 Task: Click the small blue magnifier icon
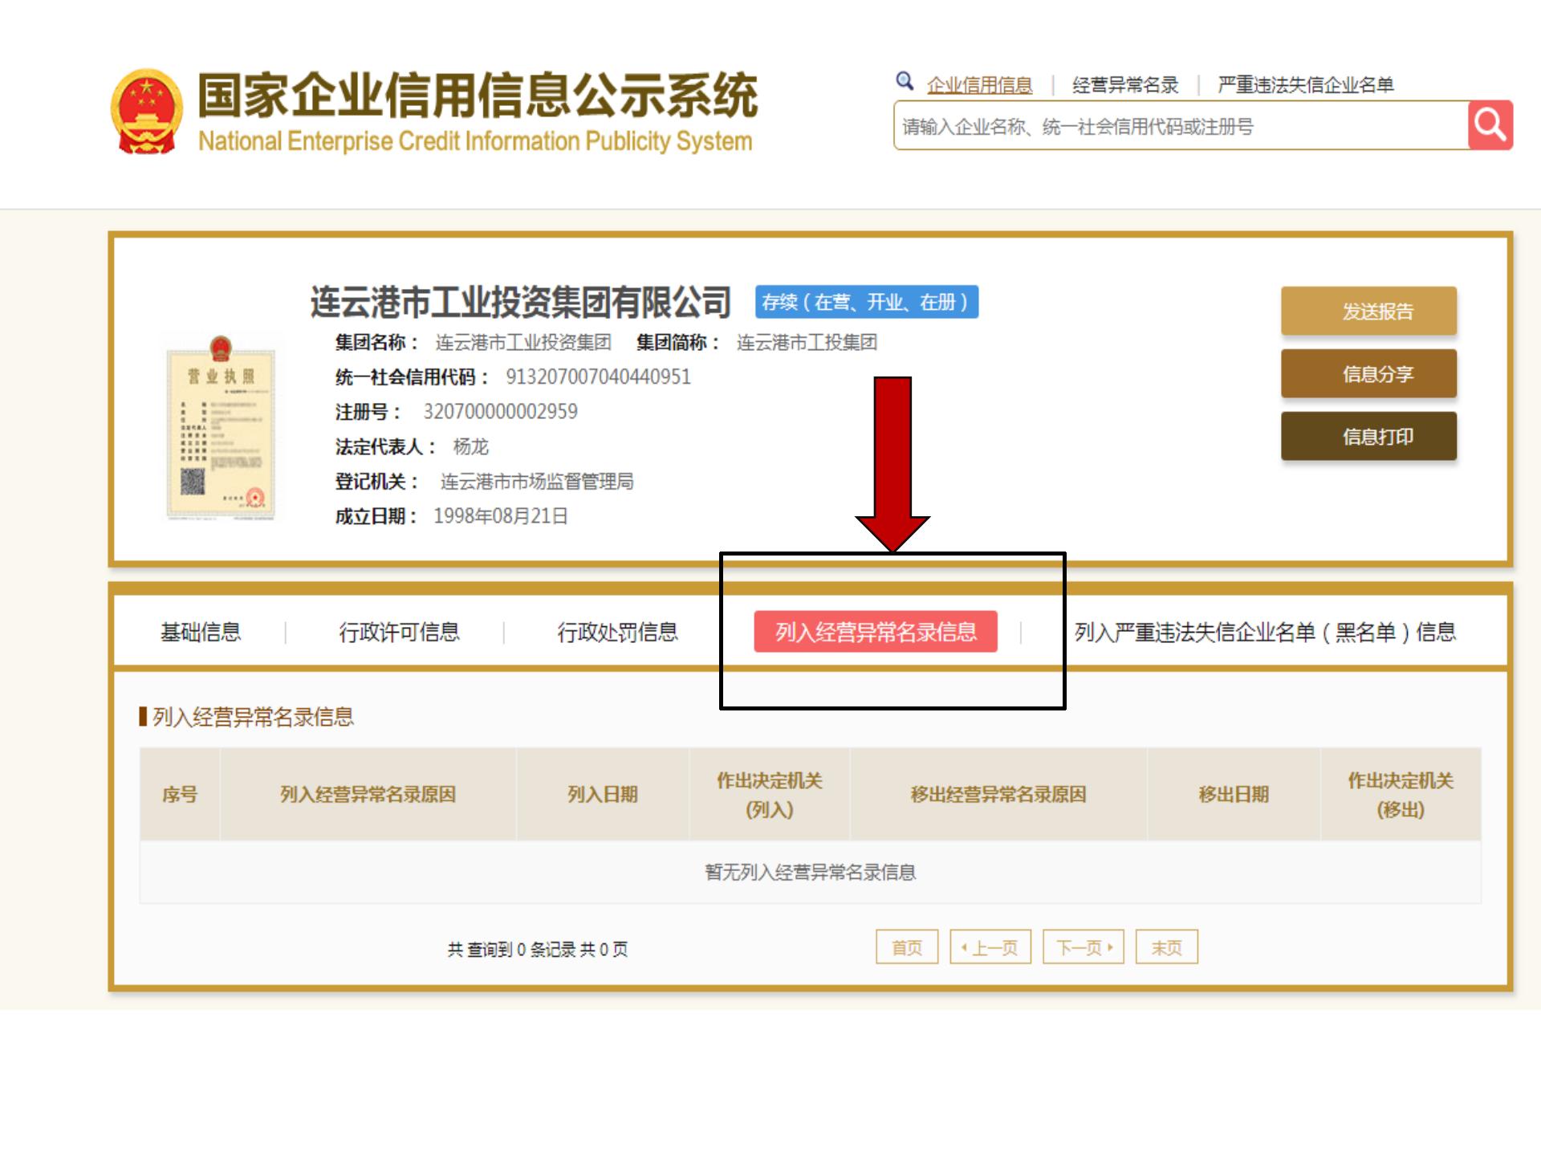(x=905, y=81)
